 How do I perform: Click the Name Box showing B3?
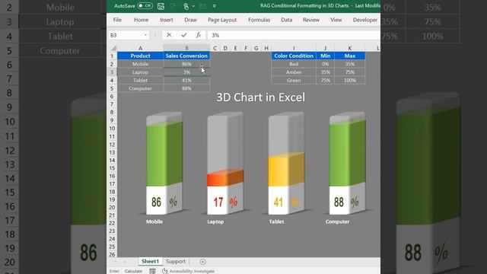coord(126,35)
